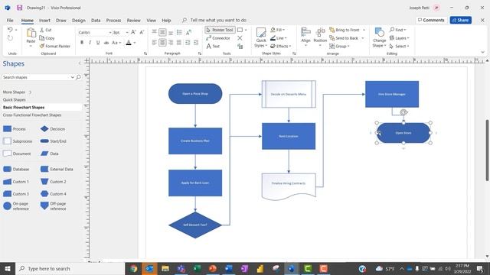The height and width of the screenshot is (275, 490).
Task: Pick the Document stencil shape
Action: click(7, 154)
